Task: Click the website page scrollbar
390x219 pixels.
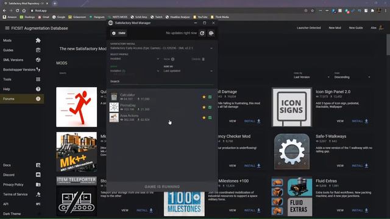Action: coord(388,44)
